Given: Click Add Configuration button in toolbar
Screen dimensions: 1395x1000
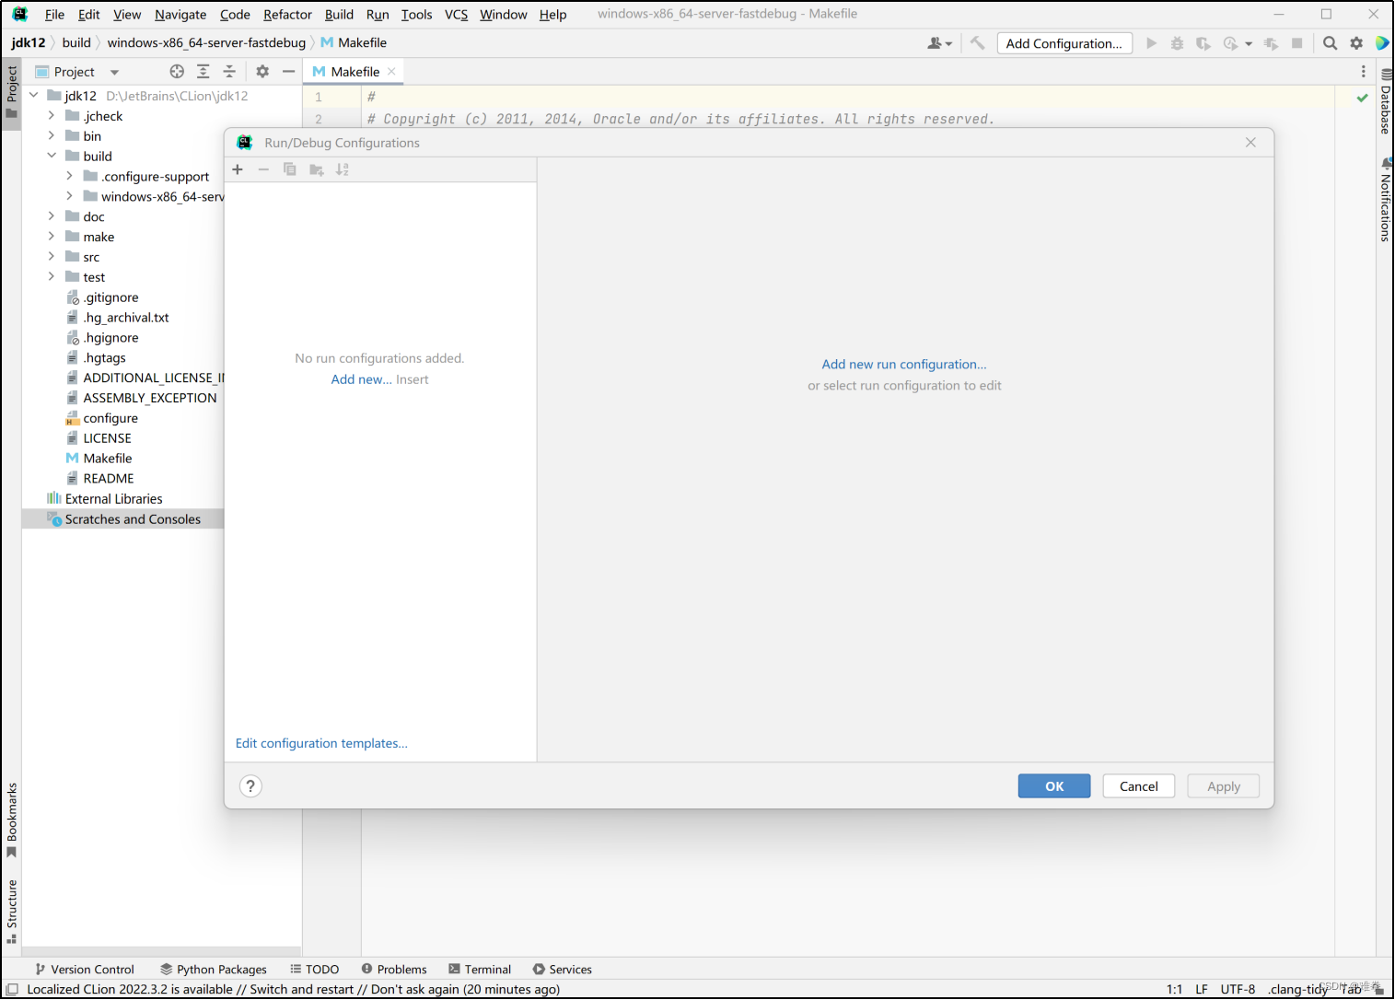Looking at the screenshot, I should [1064, 43].
